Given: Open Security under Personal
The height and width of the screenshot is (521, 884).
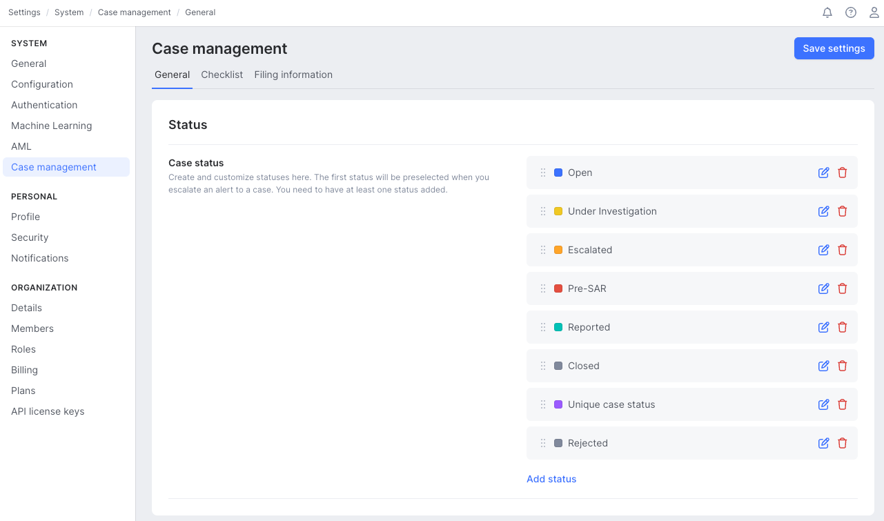Looking at the screenshot, I should tap(30, 237).
